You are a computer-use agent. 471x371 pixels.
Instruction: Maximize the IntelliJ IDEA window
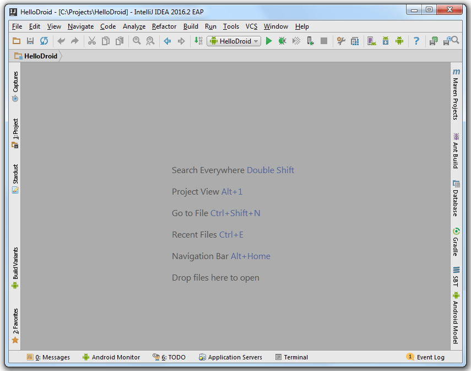tap(429, 10)
